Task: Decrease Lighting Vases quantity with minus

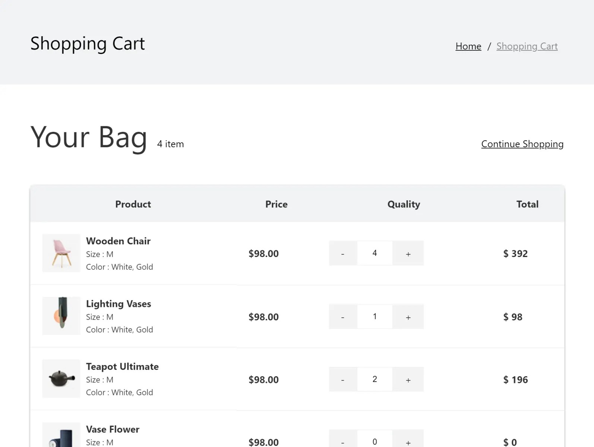Action: pyautogui.click(x=343, y=317)
